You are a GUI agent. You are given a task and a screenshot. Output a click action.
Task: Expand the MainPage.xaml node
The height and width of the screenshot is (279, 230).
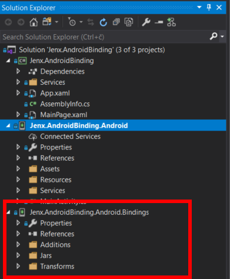point(18,114)
